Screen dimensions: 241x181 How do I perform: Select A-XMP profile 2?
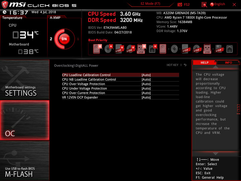pos(51,39)
